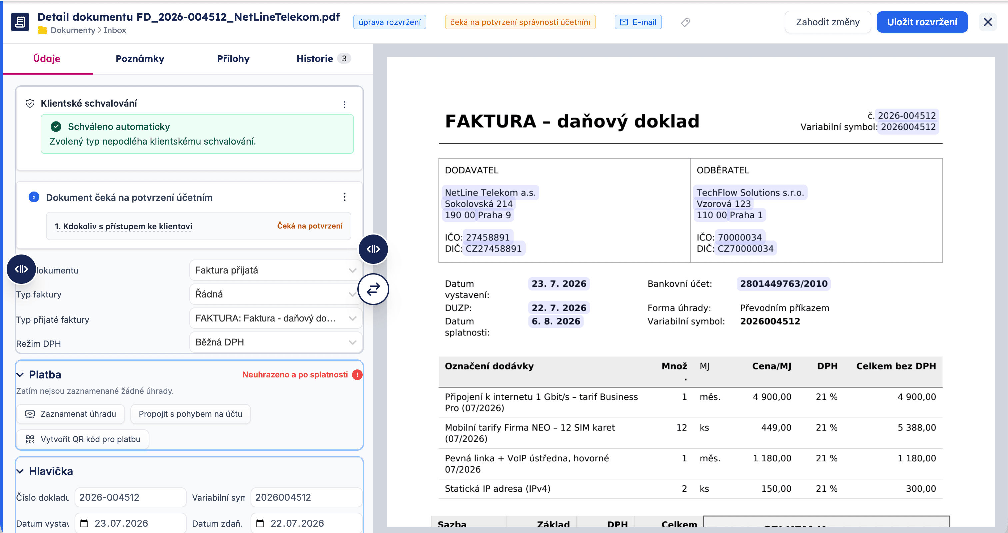Image resolution: width=1008 pixels, height=533 pixels.
Task: Open the Přílohy tab
Action: 233,59
